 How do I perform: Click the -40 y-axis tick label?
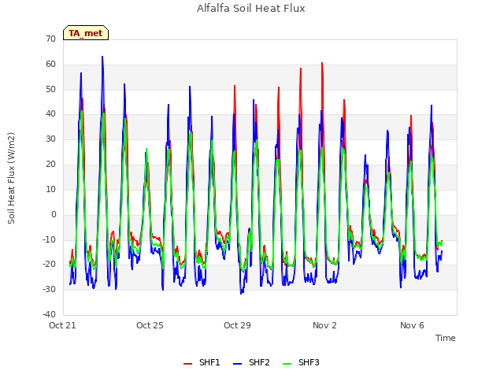pos(49,314)
